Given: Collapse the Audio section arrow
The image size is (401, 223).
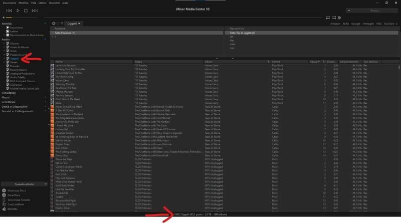Looking at the screenshot, I should click(x=45, y=40).
